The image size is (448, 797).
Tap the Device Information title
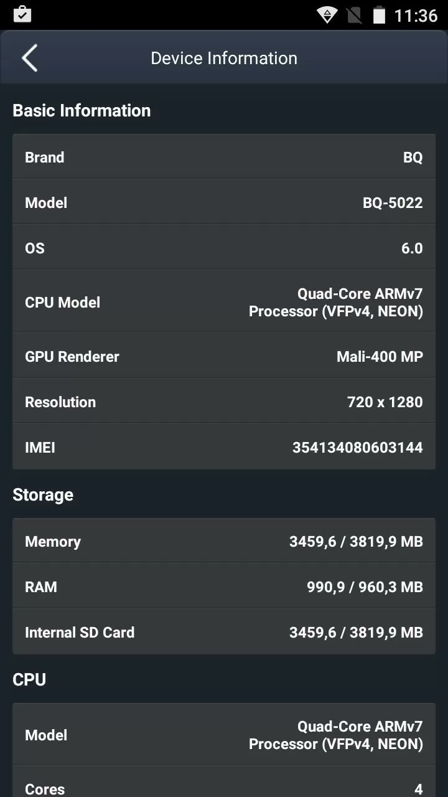tap(224, 58)
